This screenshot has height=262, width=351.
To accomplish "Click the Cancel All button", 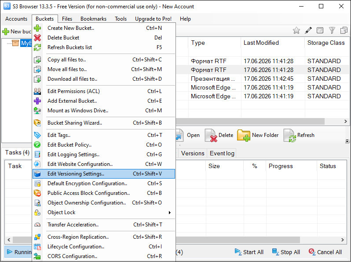I will pos(325,252).
